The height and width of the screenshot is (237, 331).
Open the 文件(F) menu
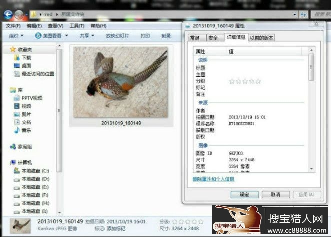click(x=13, y=26)
